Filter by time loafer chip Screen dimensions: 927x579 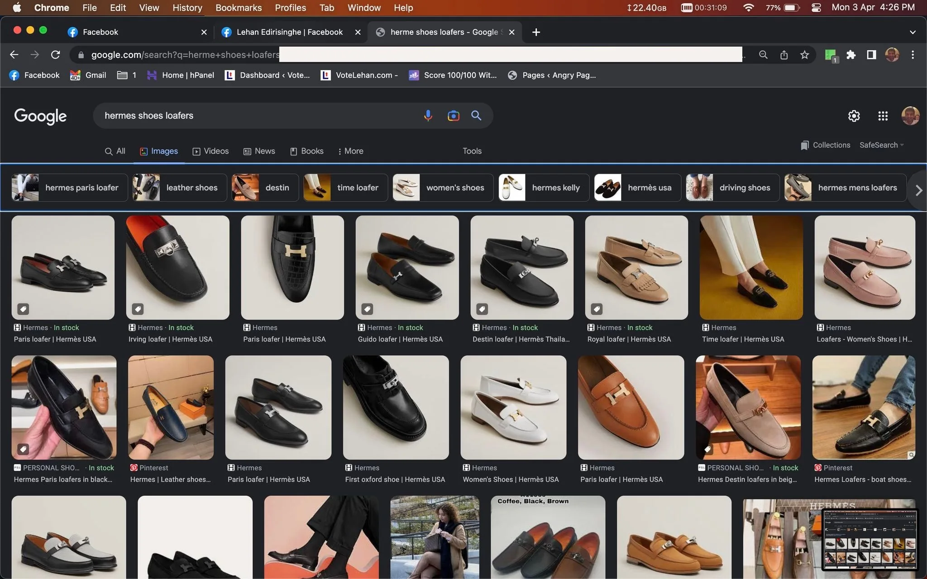click(x=345, y=188)
